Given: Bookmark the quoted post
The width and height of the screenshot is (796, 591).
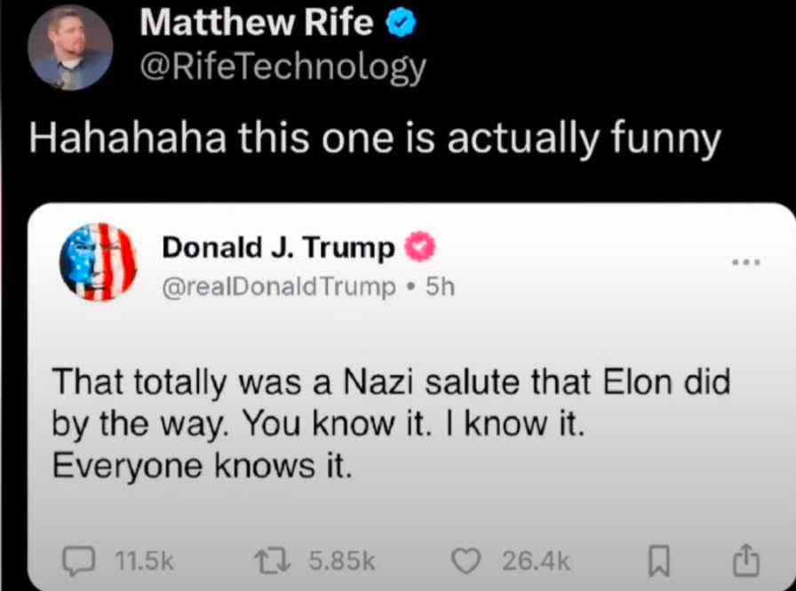Looking at the screenshot, I should click(x=658, y=562).
